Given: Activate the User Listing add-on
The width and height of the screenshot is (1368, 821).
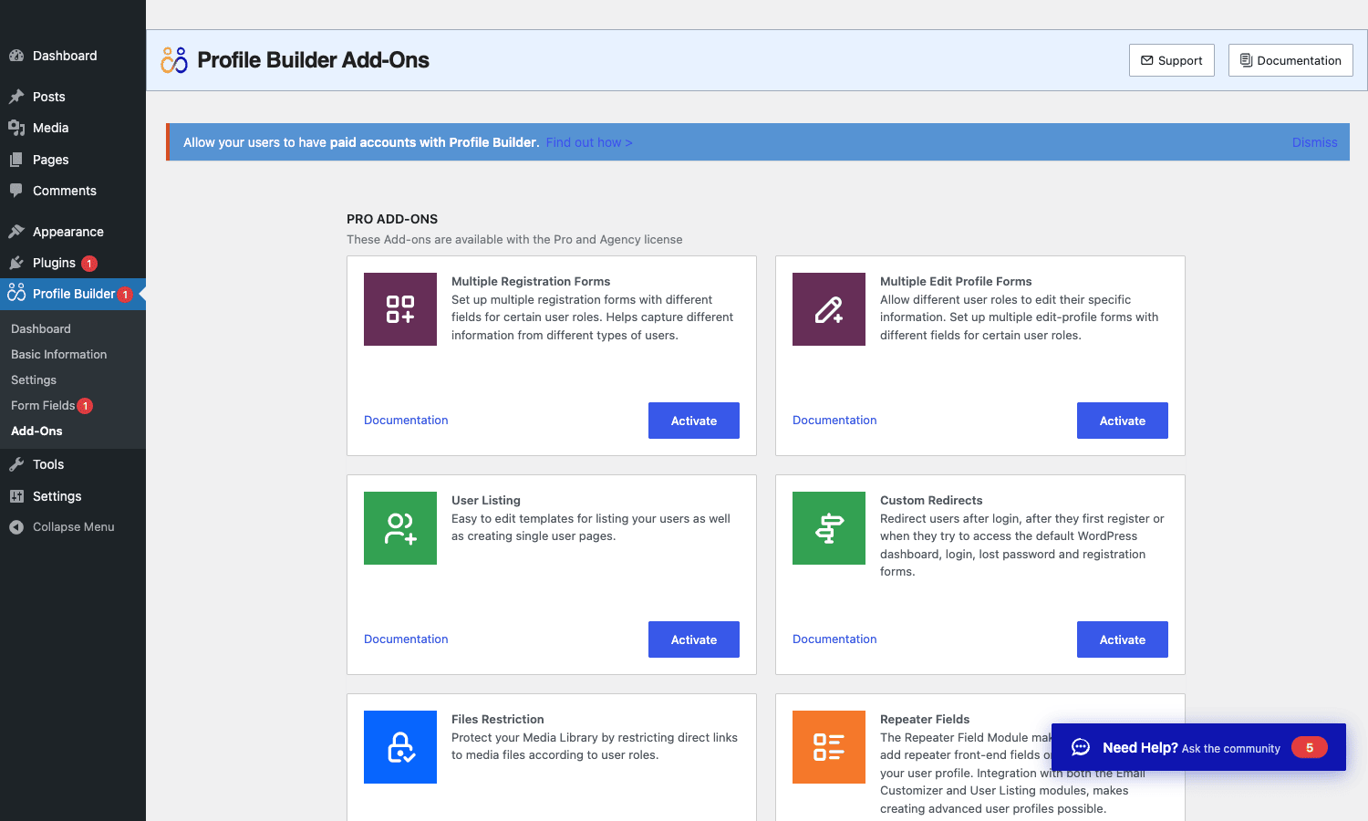Looking at the screenshot, I should [x=694, y=639].
